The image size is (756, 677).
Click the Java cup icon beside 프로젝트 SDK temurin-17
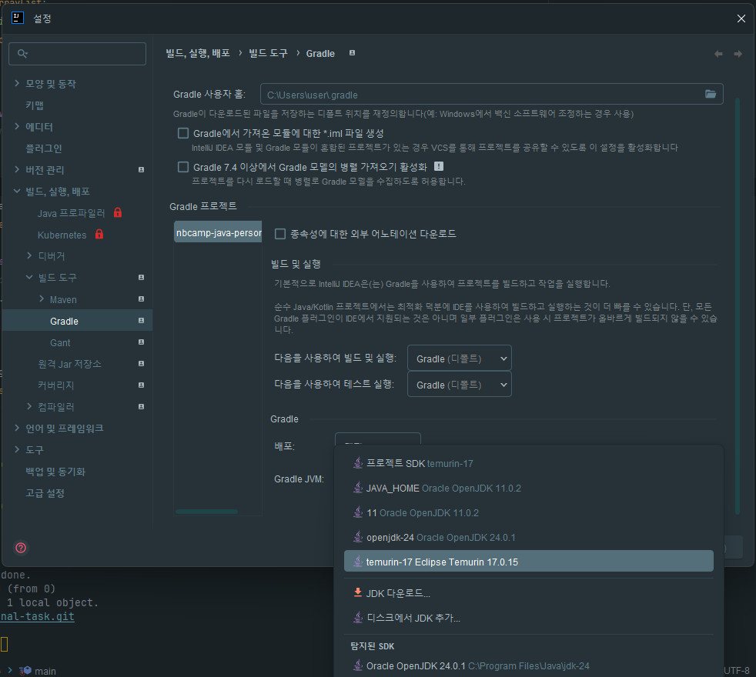point(358,463)
